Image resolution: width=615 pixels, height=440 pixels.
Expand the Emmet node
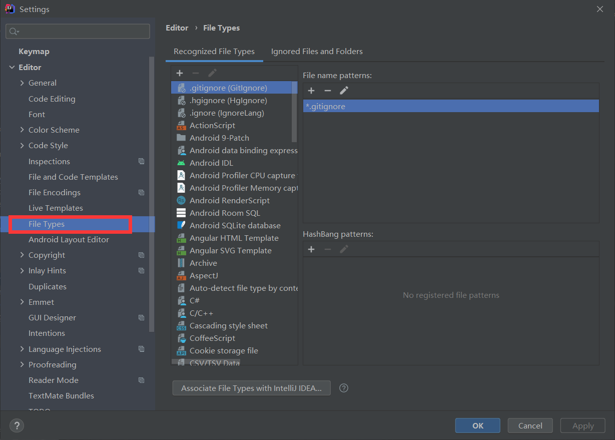coord(22,302)
